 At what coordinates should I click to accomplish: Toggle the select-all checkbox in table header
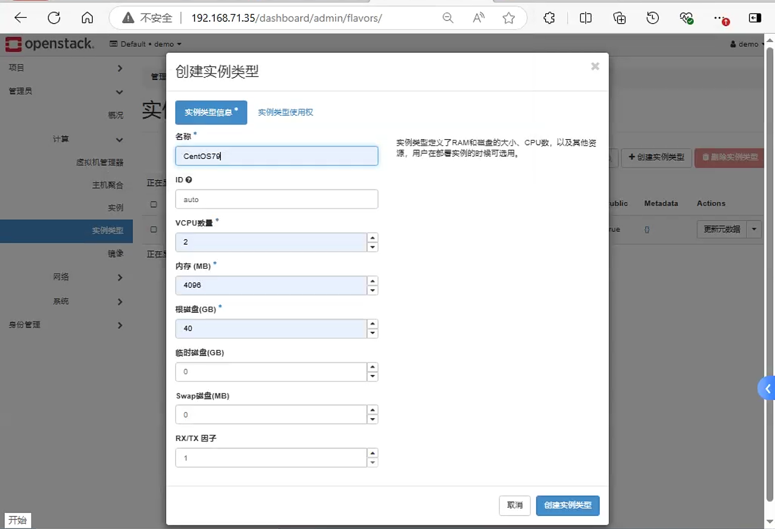[x=153, y=204]
